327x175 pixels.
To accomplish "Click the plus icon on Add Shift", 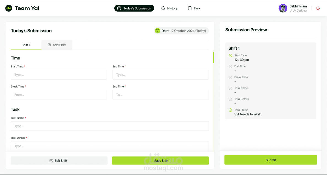I will pos(49,45).
